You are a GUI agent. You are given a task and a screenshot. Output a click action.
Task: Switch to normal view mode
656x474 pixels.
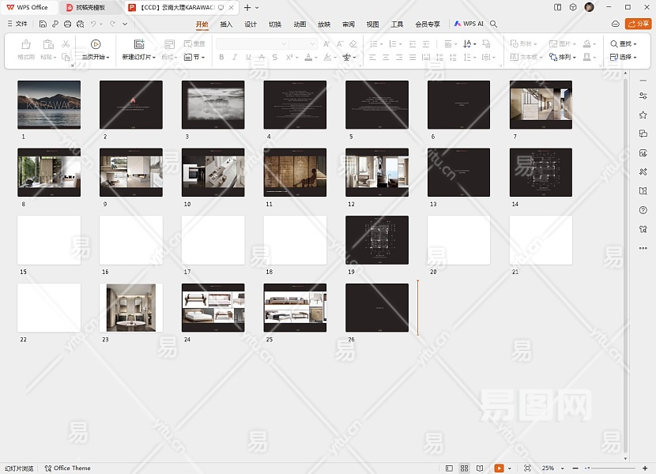tap(450, 468)
